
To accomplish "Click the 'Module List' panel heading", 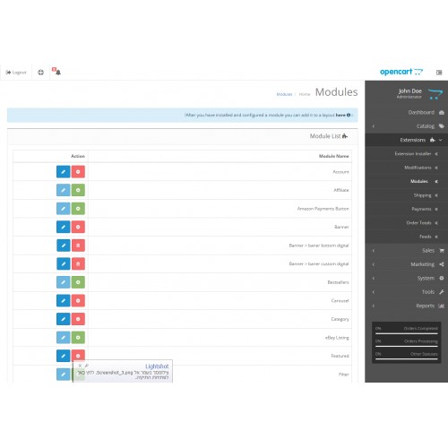I will (x=329, y=136).
